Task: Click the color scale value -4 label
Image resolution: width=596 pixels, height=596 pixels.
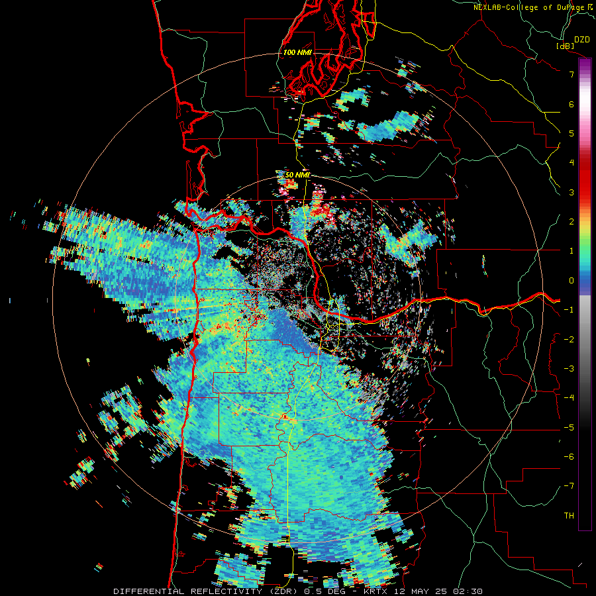Action: click(x=569, y=398)
